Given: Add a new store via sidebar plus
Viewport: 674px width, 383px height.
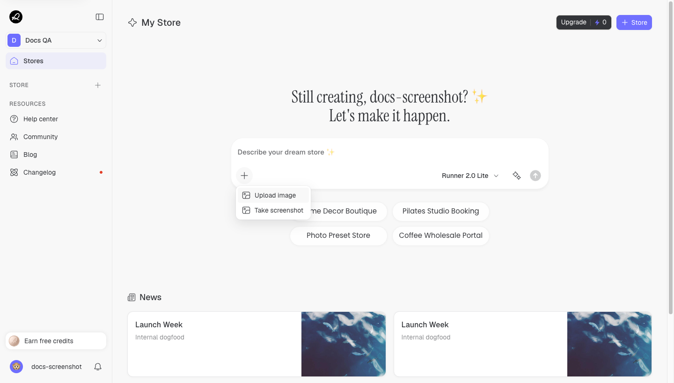Looking at the screenshot, I should (x=98, y=85).
